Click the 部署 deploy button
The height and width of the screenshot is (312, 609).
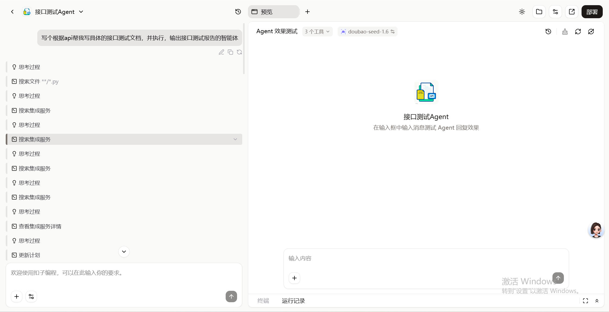592,12
